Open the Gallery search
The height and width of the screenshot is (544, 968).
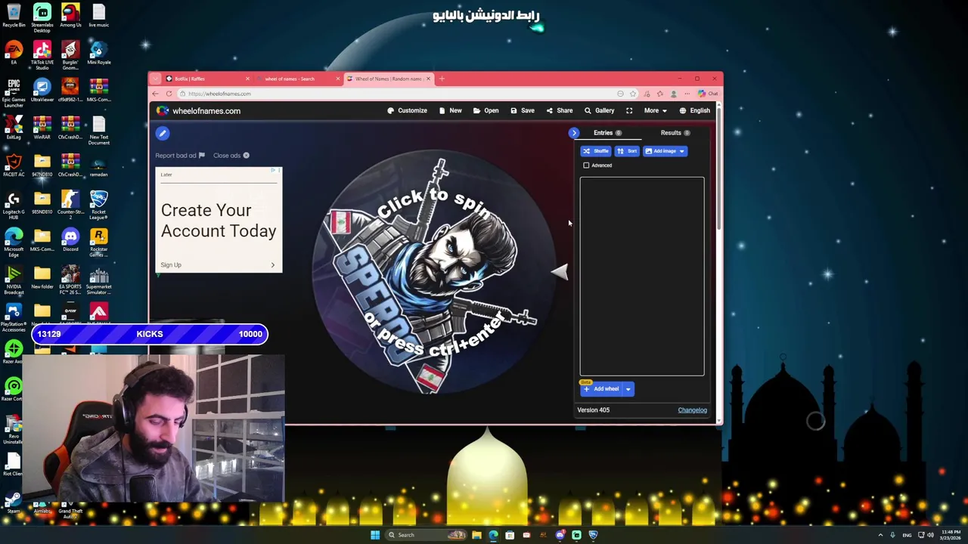pyautogui.click(x=599, y=111)
